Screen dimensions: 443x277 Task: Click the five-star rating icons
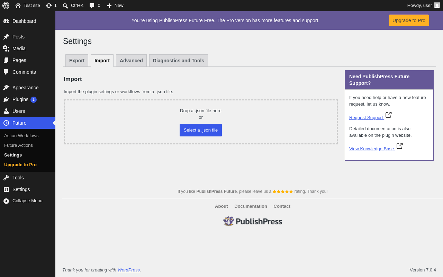point(283,191)
